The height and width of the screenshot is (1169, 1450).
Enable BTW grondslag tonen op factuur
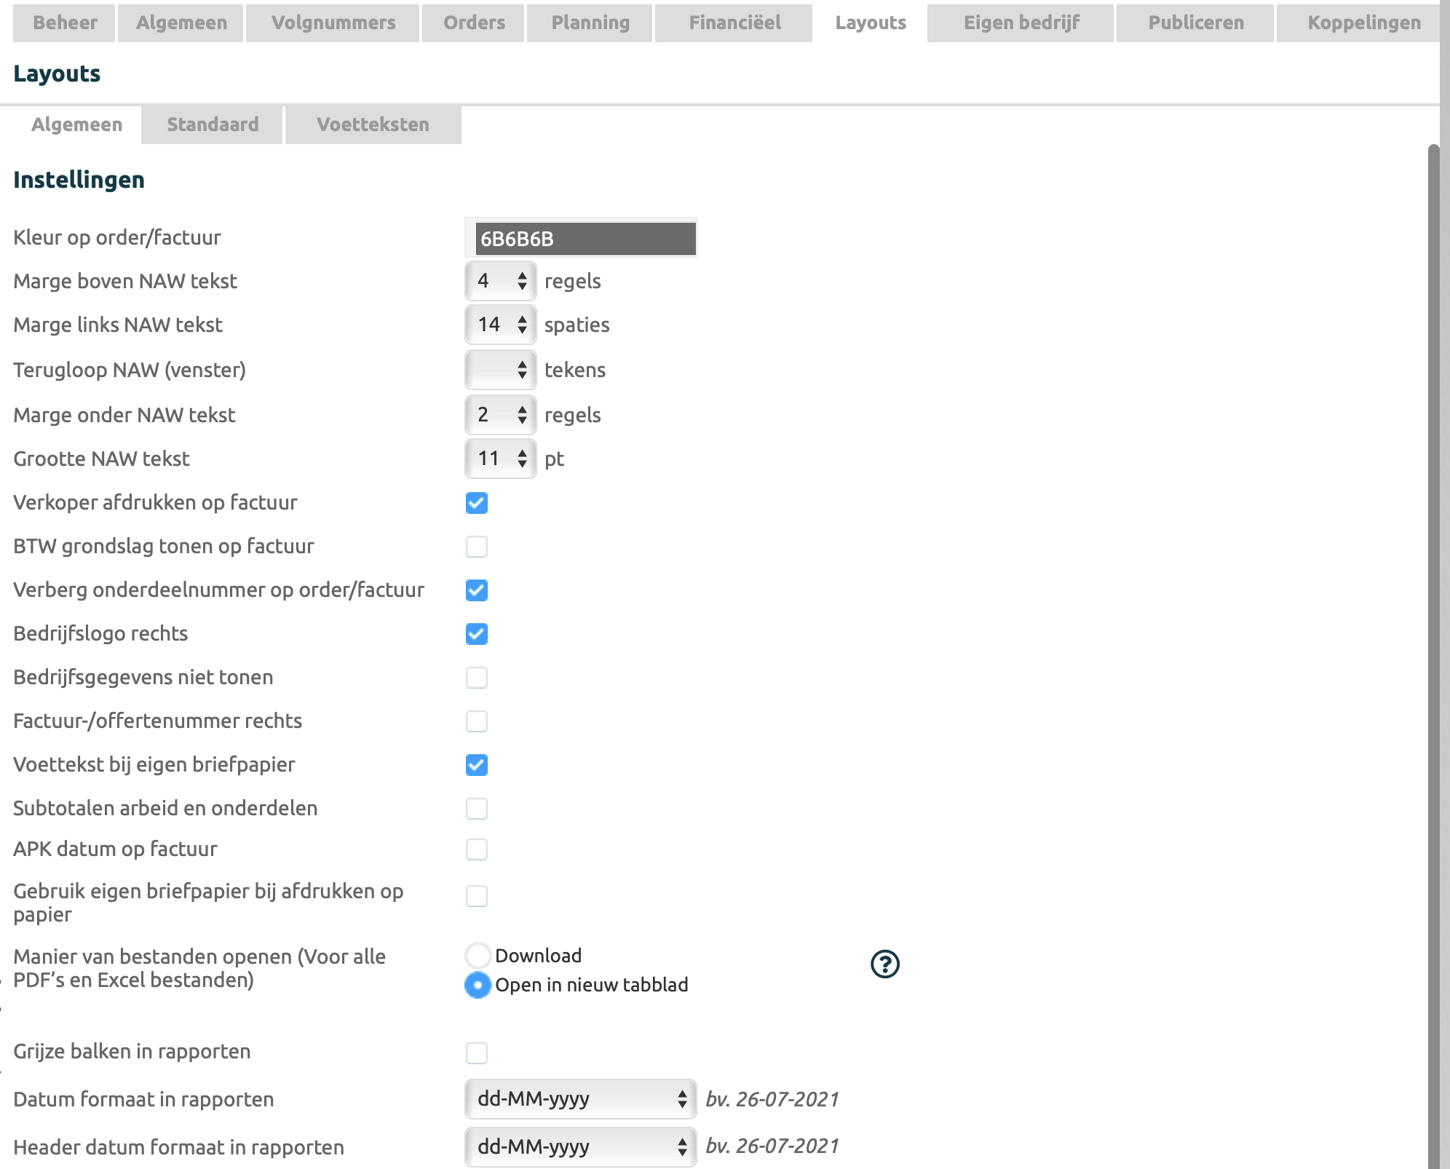coord(477,547)
